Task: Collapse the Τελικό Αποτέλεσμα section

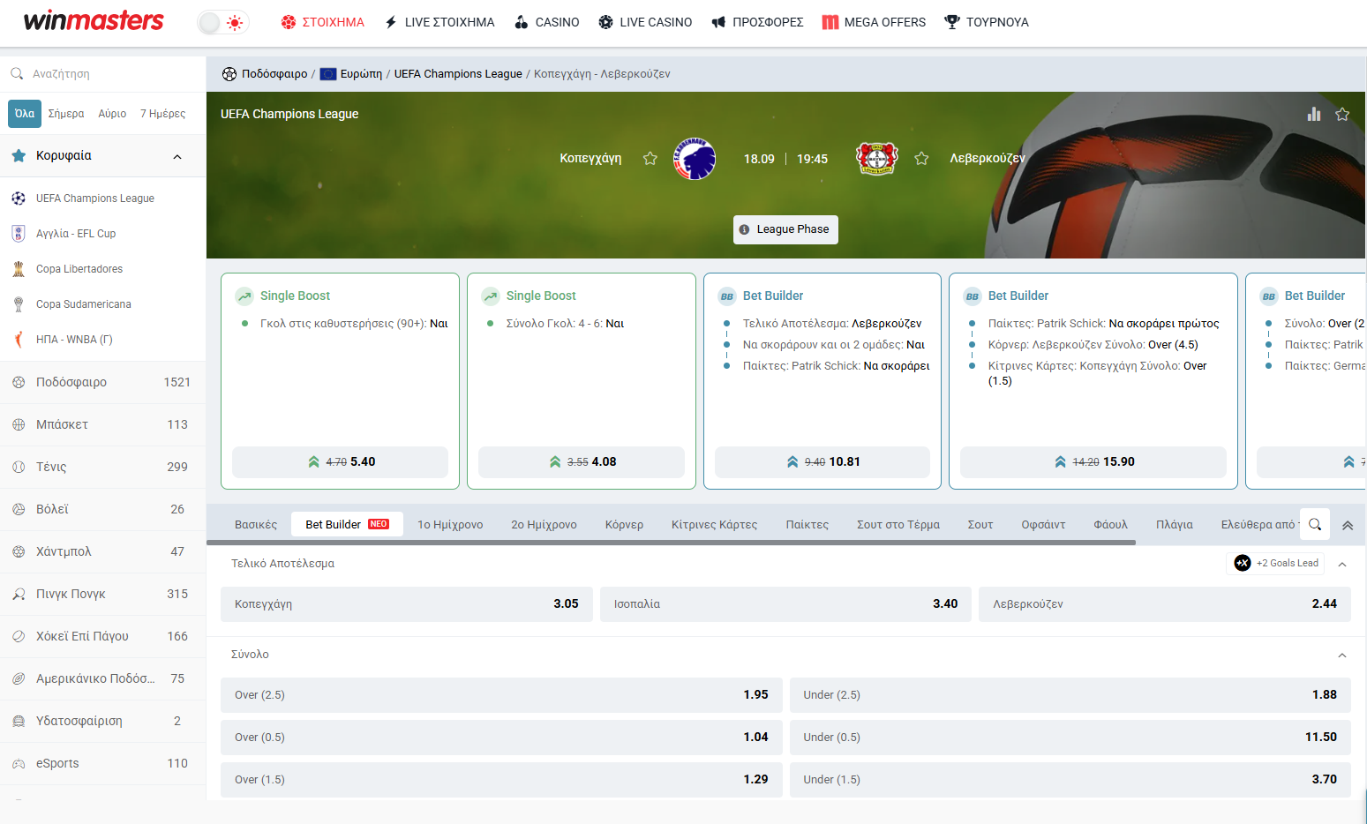Action: [1342, 563]
